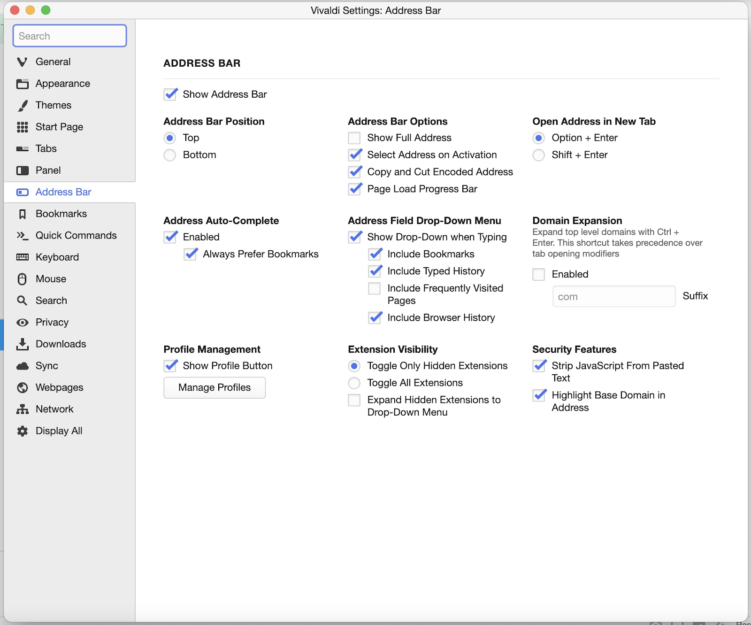Uncheck Highlight Base Domain in Address
The image size is (751, 625).
pos(540,395)
